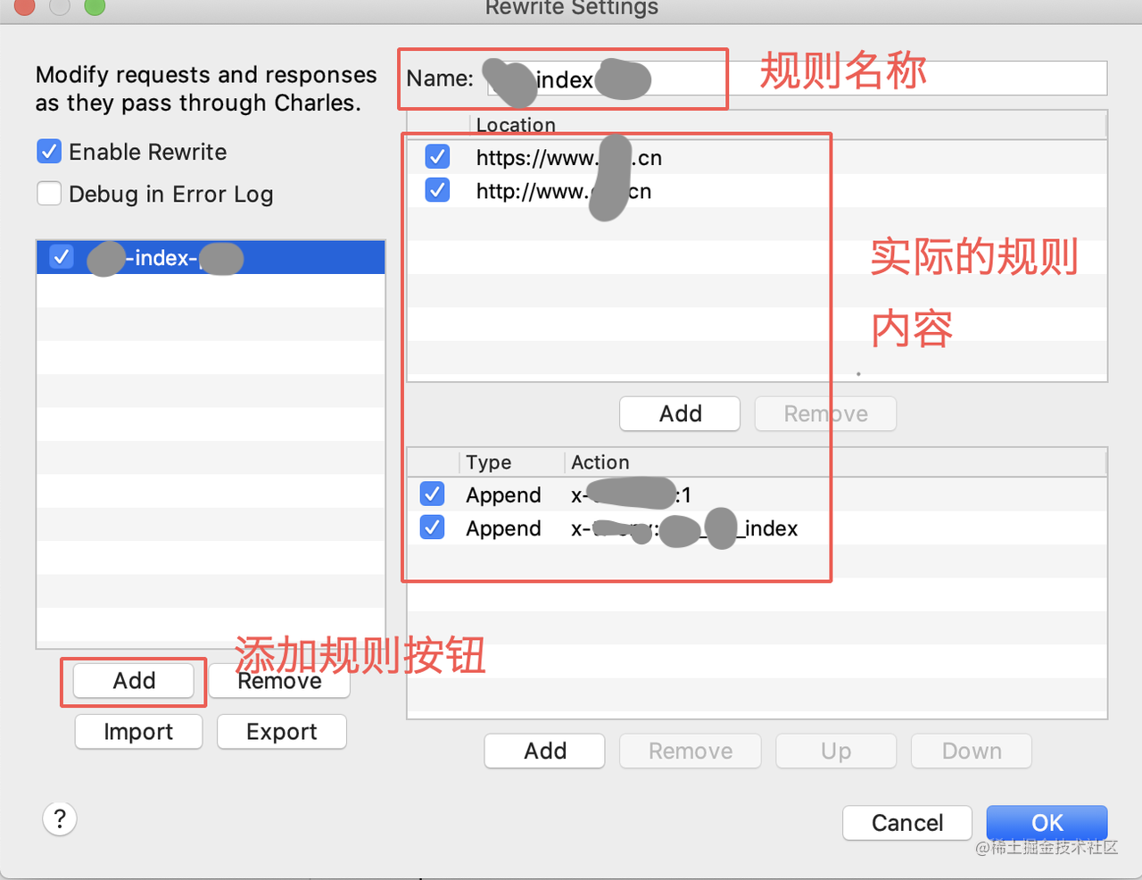Confirm settings with the OK button

[x=1046, y=822]
